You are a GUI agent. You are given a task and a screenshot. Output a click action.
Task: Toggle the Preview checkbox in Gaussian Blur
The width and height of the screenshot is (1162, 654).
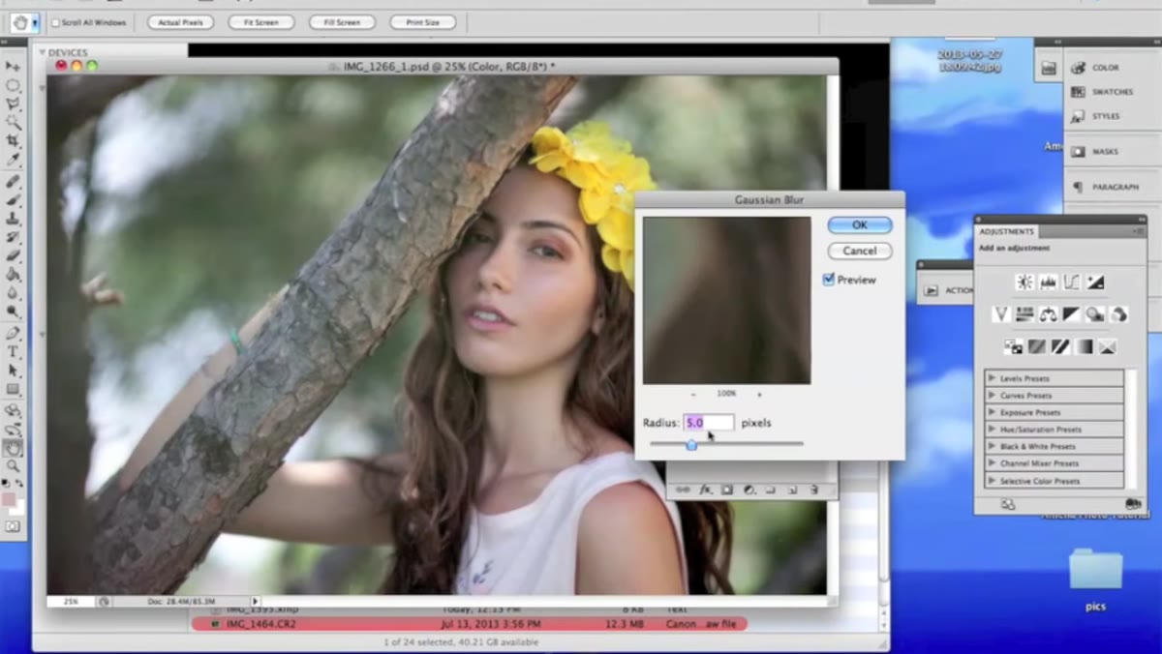tap(829, 280)
